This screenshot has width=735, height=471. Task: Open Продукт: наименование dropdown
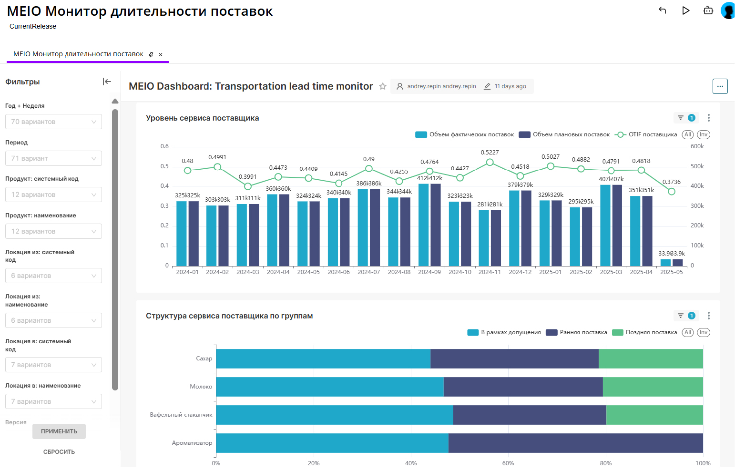point(53,231)
